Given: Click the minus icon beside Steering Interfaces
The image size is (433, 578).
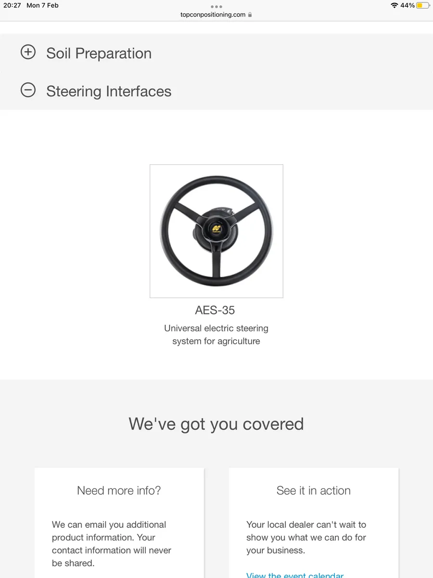Looking at the screenshot, I should 28,90.
